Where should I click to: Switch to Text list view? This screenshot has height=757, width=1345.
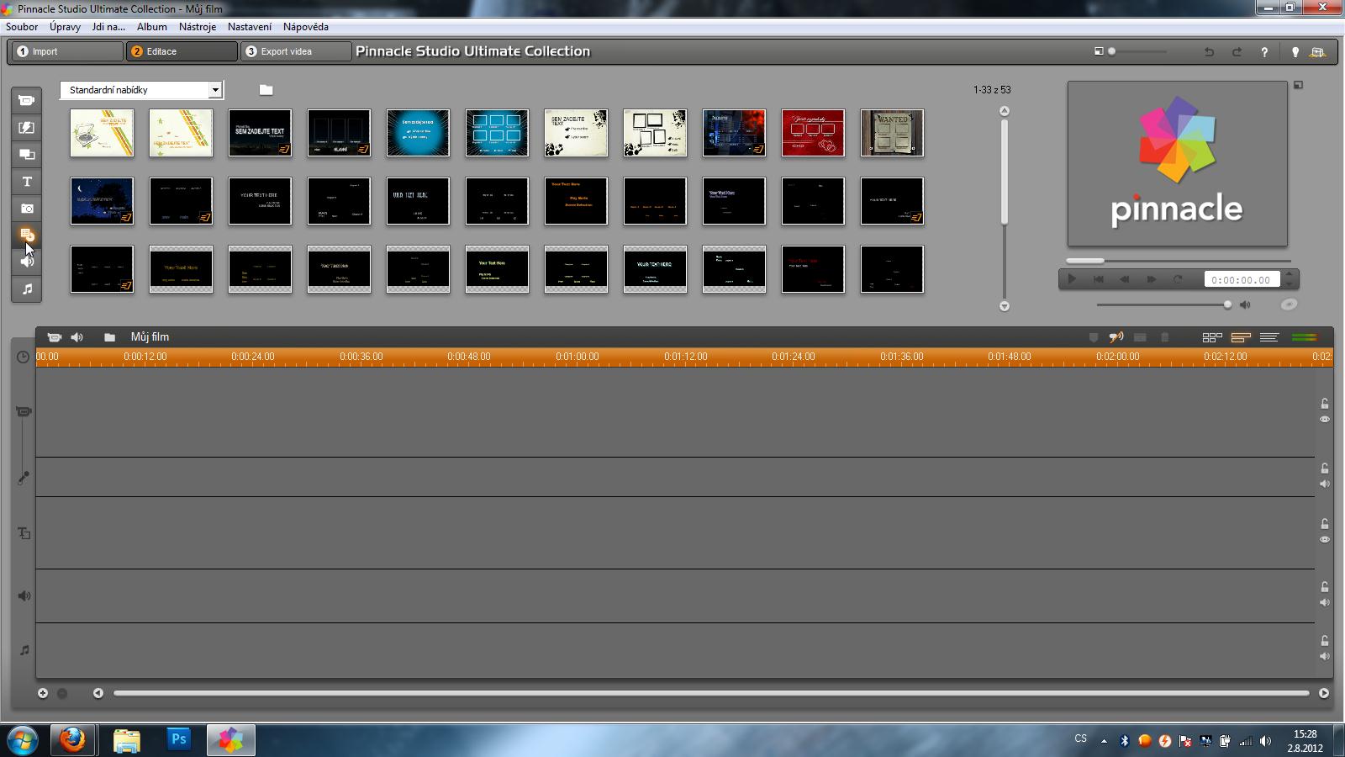1269,337
